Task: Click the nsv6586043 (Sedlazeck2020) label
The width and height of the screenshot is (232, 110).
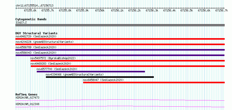Action: pyautogui.click(x=36, y=53)
